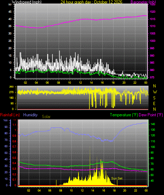The image size is (164, 195).
Task: Click the "180" wind direction axis value
Action: point(11,98)
